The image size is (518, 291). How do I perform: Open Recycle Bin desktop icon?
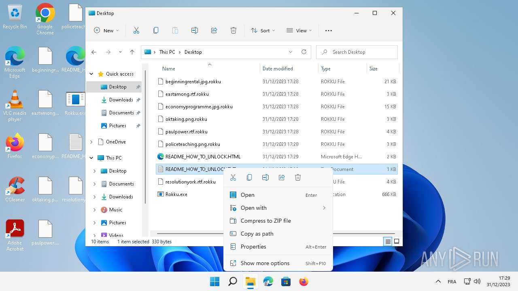[15, 17]
